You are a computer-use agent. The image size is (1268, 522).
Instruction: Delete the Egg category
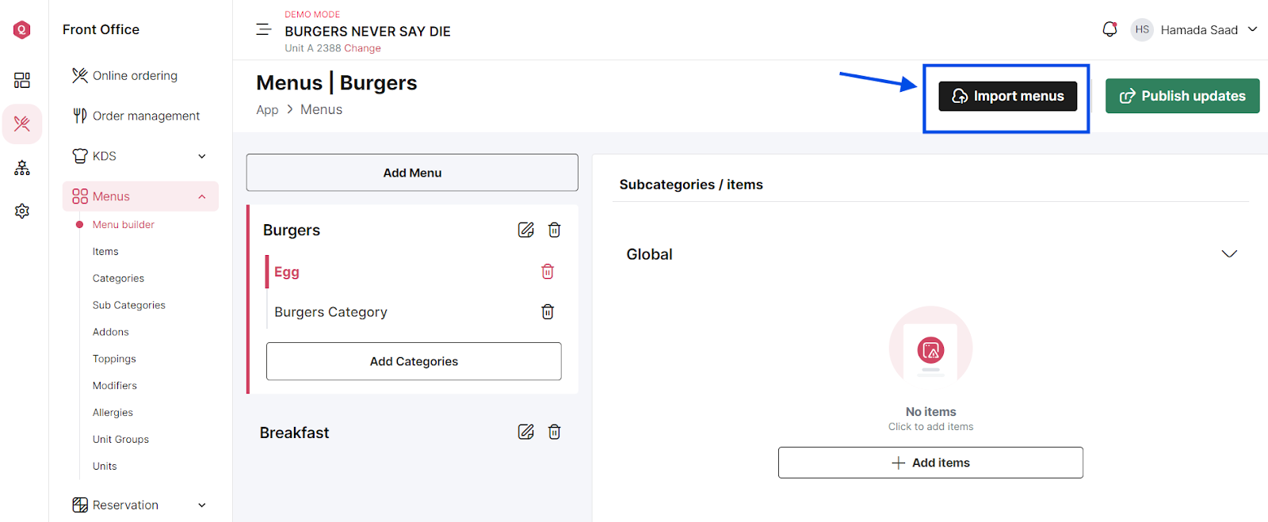(548, 272)
